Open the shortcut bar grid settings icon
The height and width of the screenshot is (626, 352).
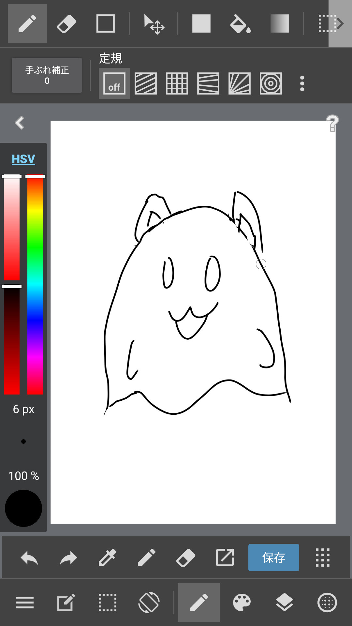[x=323, y=558]
